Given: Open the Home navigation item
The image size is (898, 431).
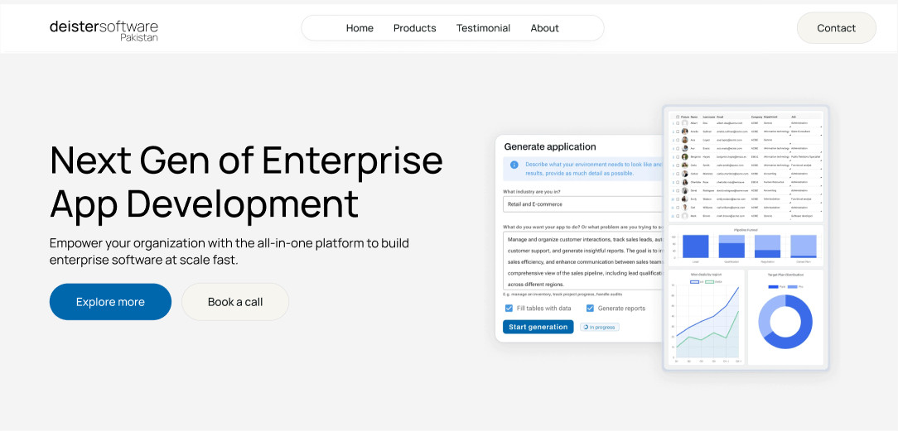Looking at the screenshot, I should click(360, 28).
